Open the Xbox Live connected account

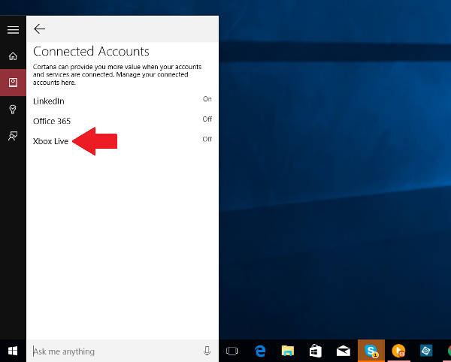point(123,141)
